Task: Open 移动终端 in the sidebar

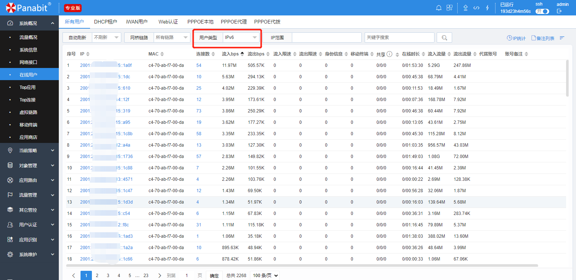Action: (28, 125)
